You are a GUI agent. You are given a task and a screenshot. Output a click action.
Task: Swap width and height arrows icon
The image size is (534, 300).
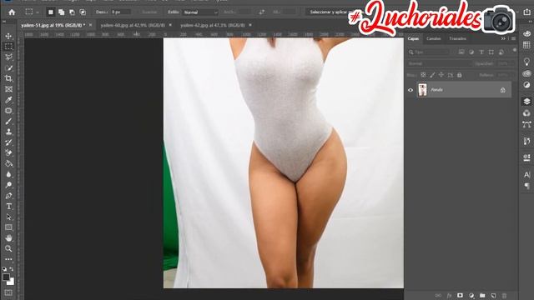pos(261,12)
